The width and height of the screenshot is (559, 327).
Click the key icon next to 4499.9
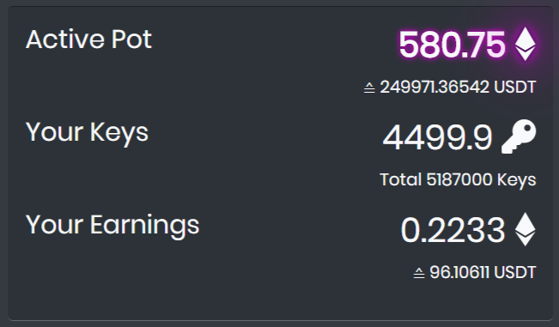[519, 136]
